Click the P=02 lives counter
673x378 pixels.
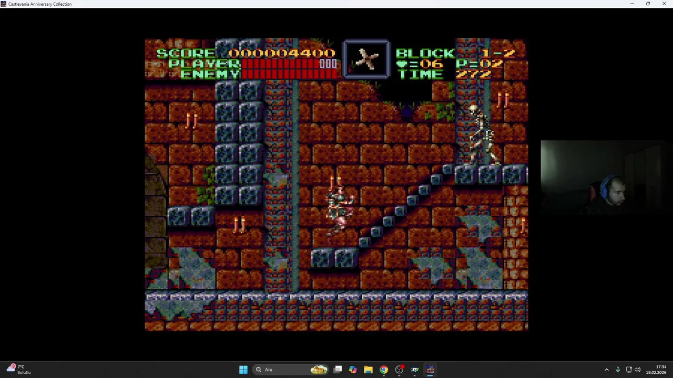480,64
